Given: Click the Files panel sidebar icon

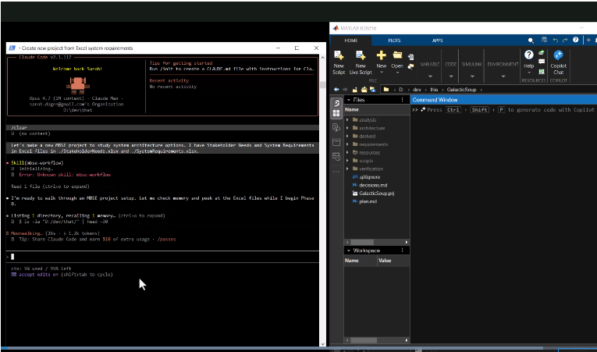Looking at the screenshot, I should click(x=336, y=103).
